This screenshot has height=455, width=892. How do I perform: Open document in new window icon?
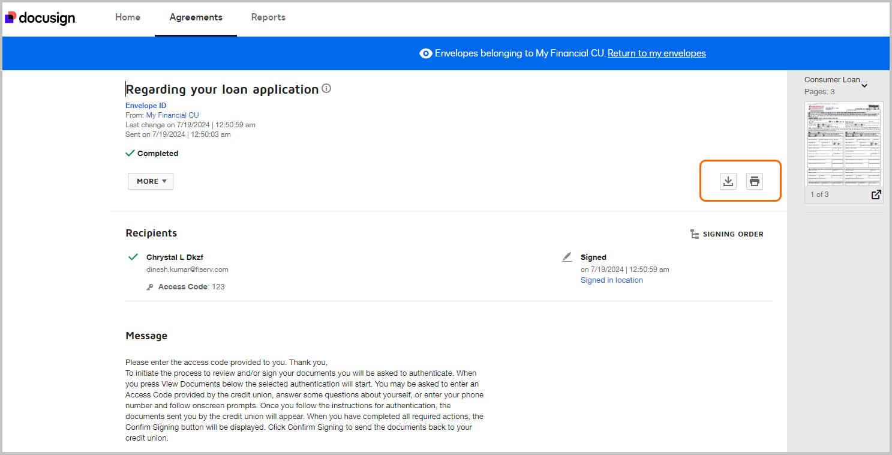(x=876, y=194)
